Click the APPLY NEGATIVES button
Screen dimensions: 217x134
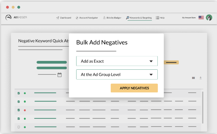(134, 88)
